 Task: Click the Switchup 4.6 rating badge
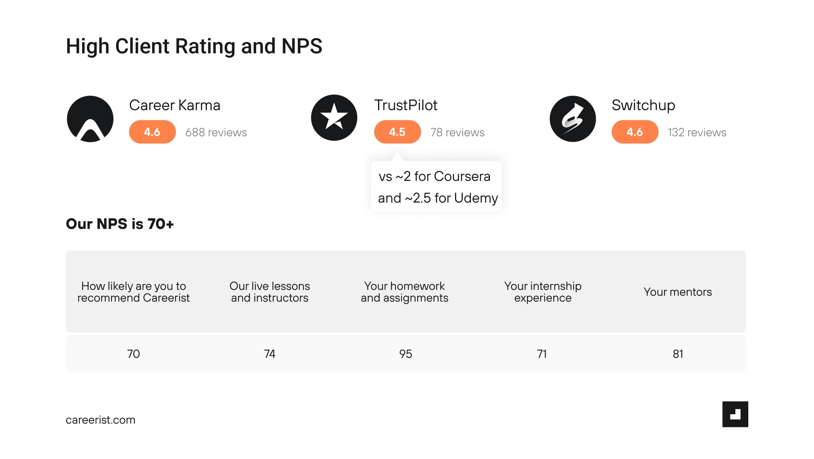tap(635, 132)
